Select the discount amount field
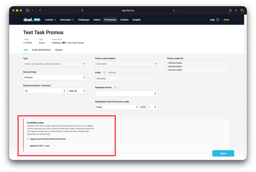The image size is (256, 172). [x=45, y=91]
